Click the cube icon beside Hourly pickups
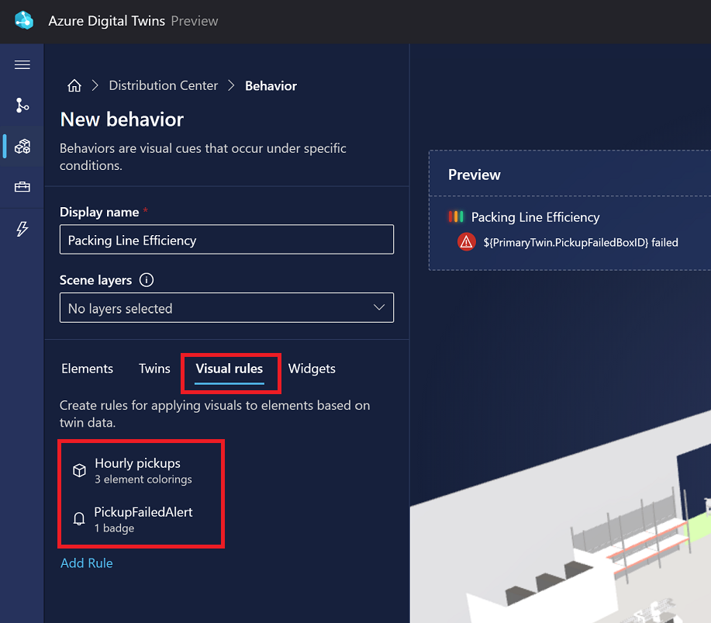This screenshot has height=623, width=711. tap(78, 470)
